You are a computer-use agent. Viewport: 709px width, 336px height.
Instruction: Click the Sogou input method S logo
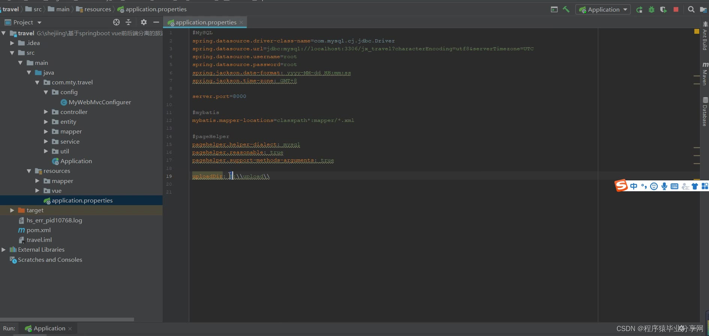621,185
